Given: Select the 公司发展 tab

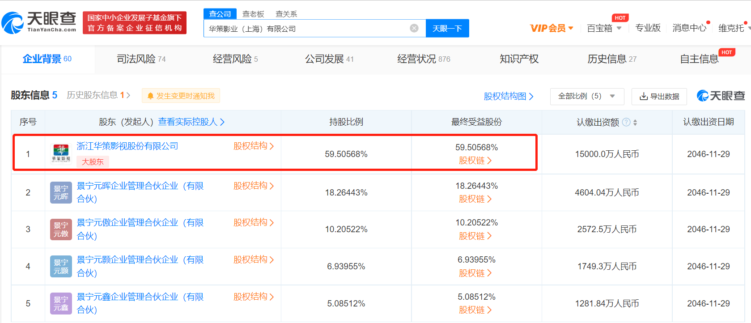Looking at the screenshot, I should [x=329, y=59].
